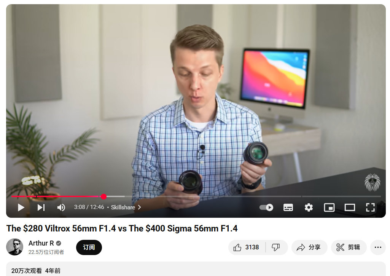
Task: Visit the Arthur R channel name link
Action: (41, 243)
